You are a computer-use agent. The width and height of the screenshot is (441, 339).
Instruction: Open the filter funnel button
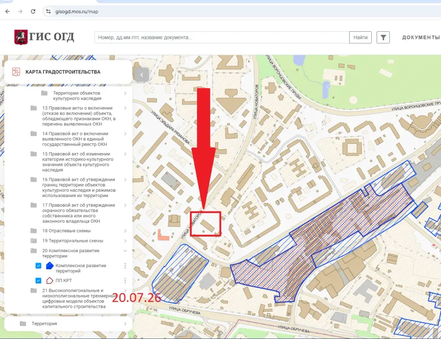pos(383,37)
